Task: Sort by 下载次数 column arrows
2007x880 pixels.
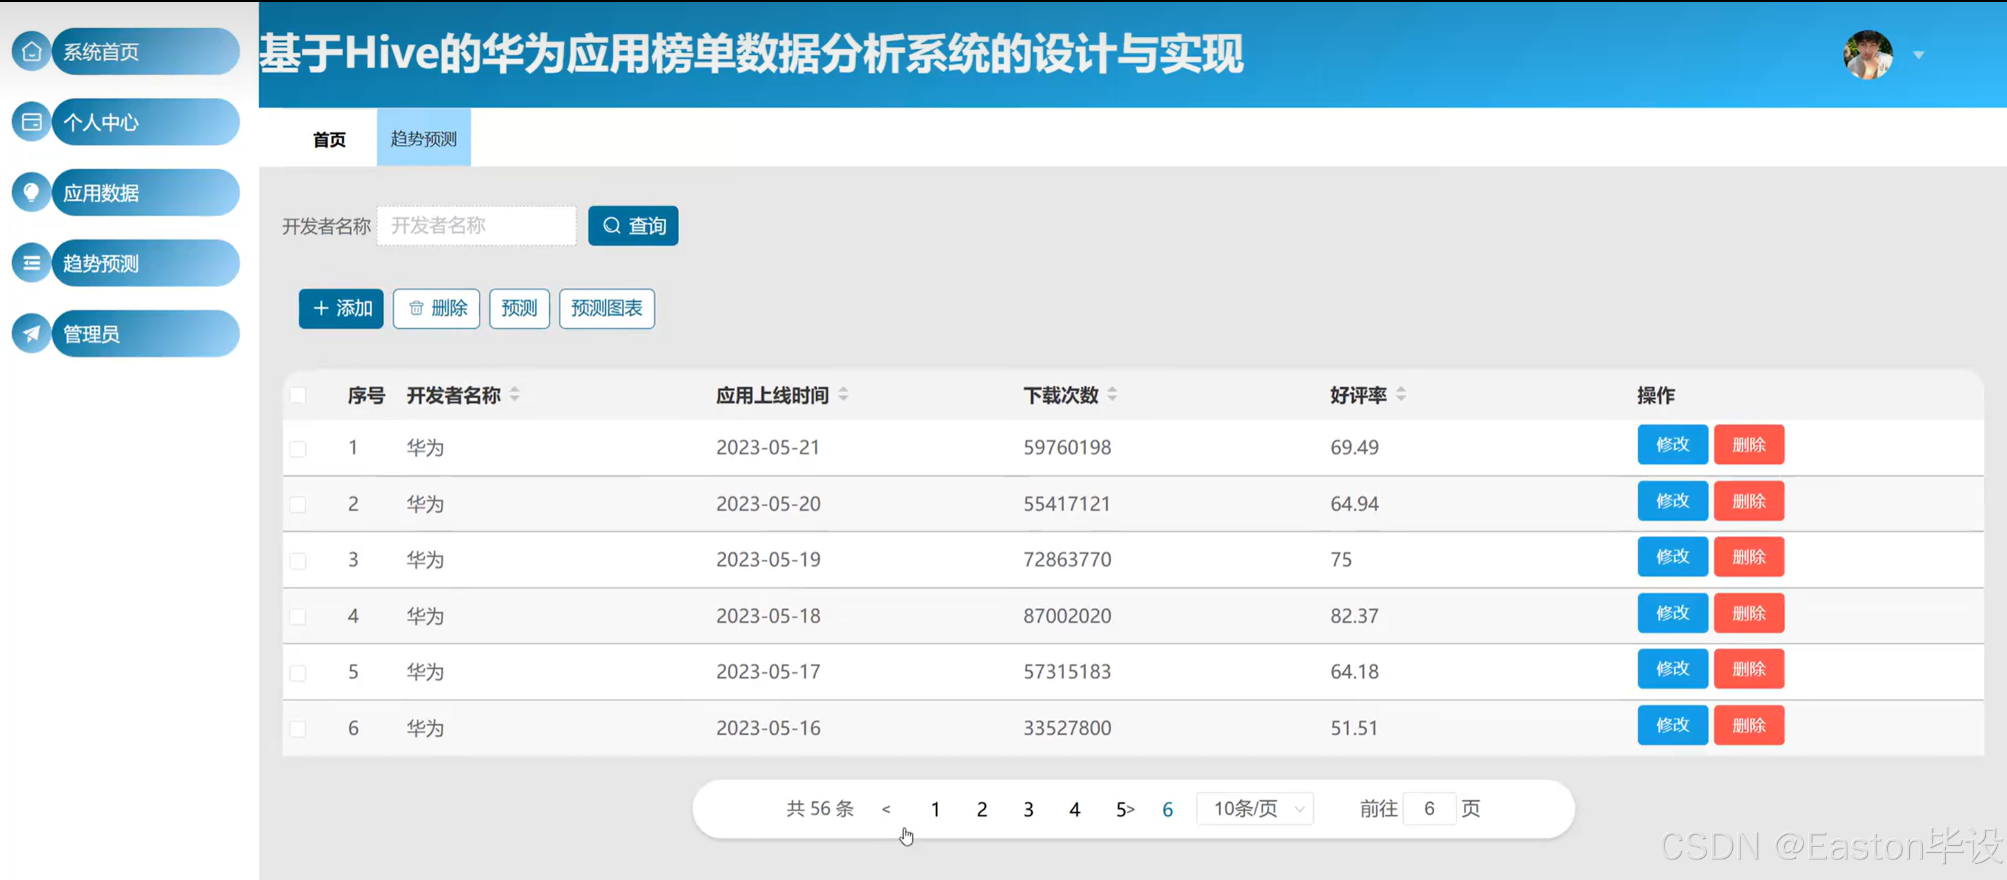Action: coord(1112,395)
